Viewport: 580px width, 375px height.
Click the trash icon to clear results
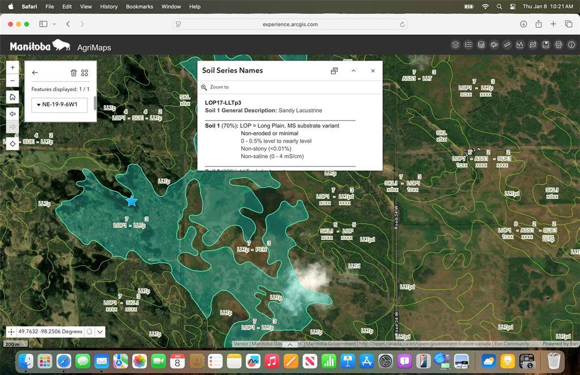point(73,73)
